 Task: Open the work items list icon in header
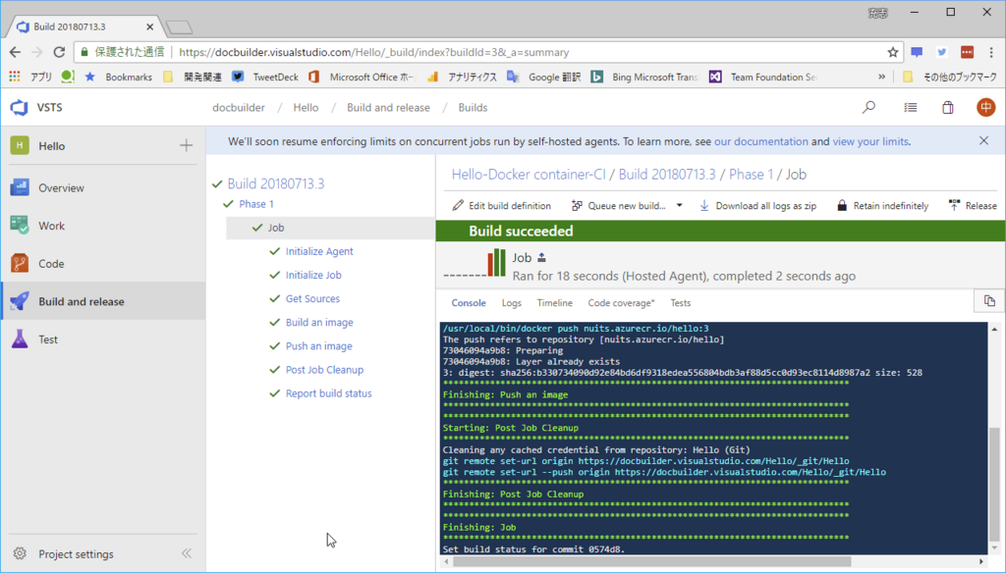point(911,107)
